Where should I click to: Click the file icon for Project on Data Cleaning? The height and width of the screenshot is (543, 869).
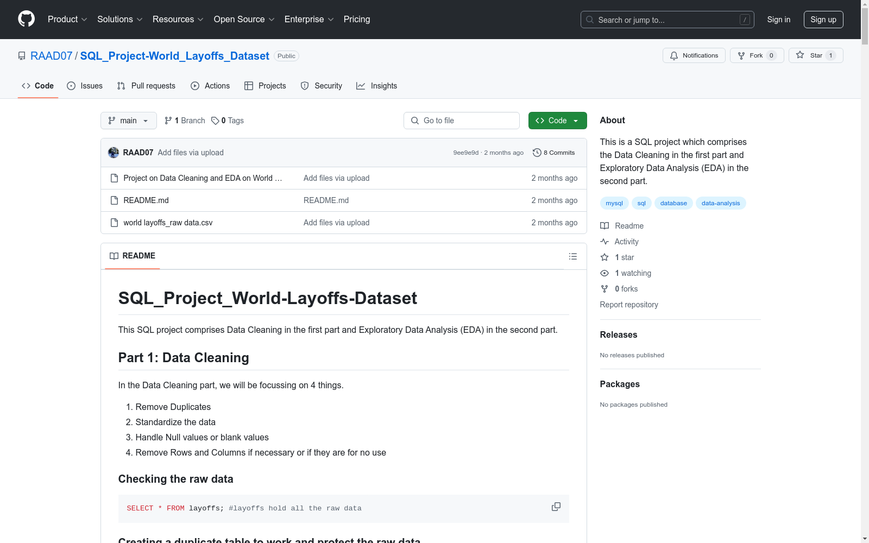click(x=114, y=178)
